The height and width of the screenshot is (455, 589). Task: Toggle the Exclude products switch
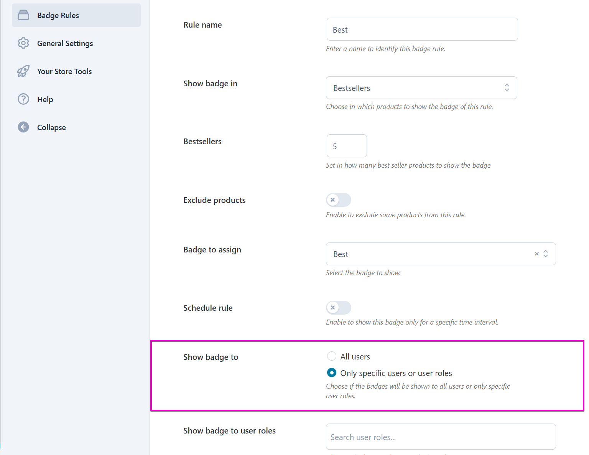338,200
